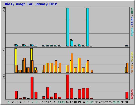Select the red KBytes bar for day 8
The image size is (135, 105).
[36, 95]
